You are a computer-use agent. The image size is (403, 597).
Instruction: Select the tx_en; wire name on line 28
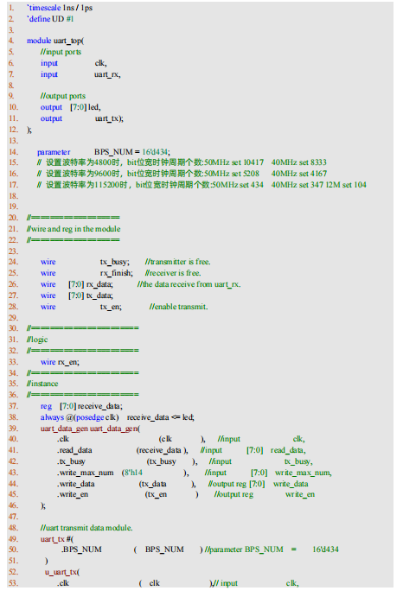tap(111, 307)
